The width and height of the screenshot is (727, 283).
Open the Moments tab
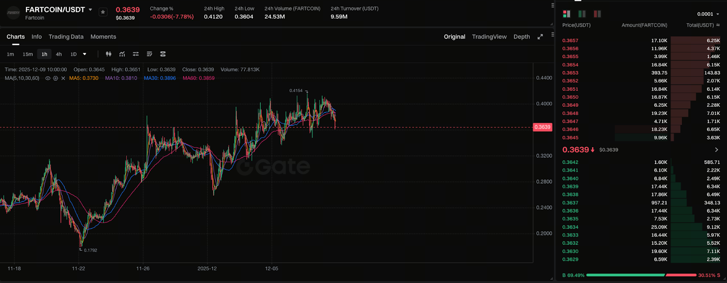tap(103, 37)
